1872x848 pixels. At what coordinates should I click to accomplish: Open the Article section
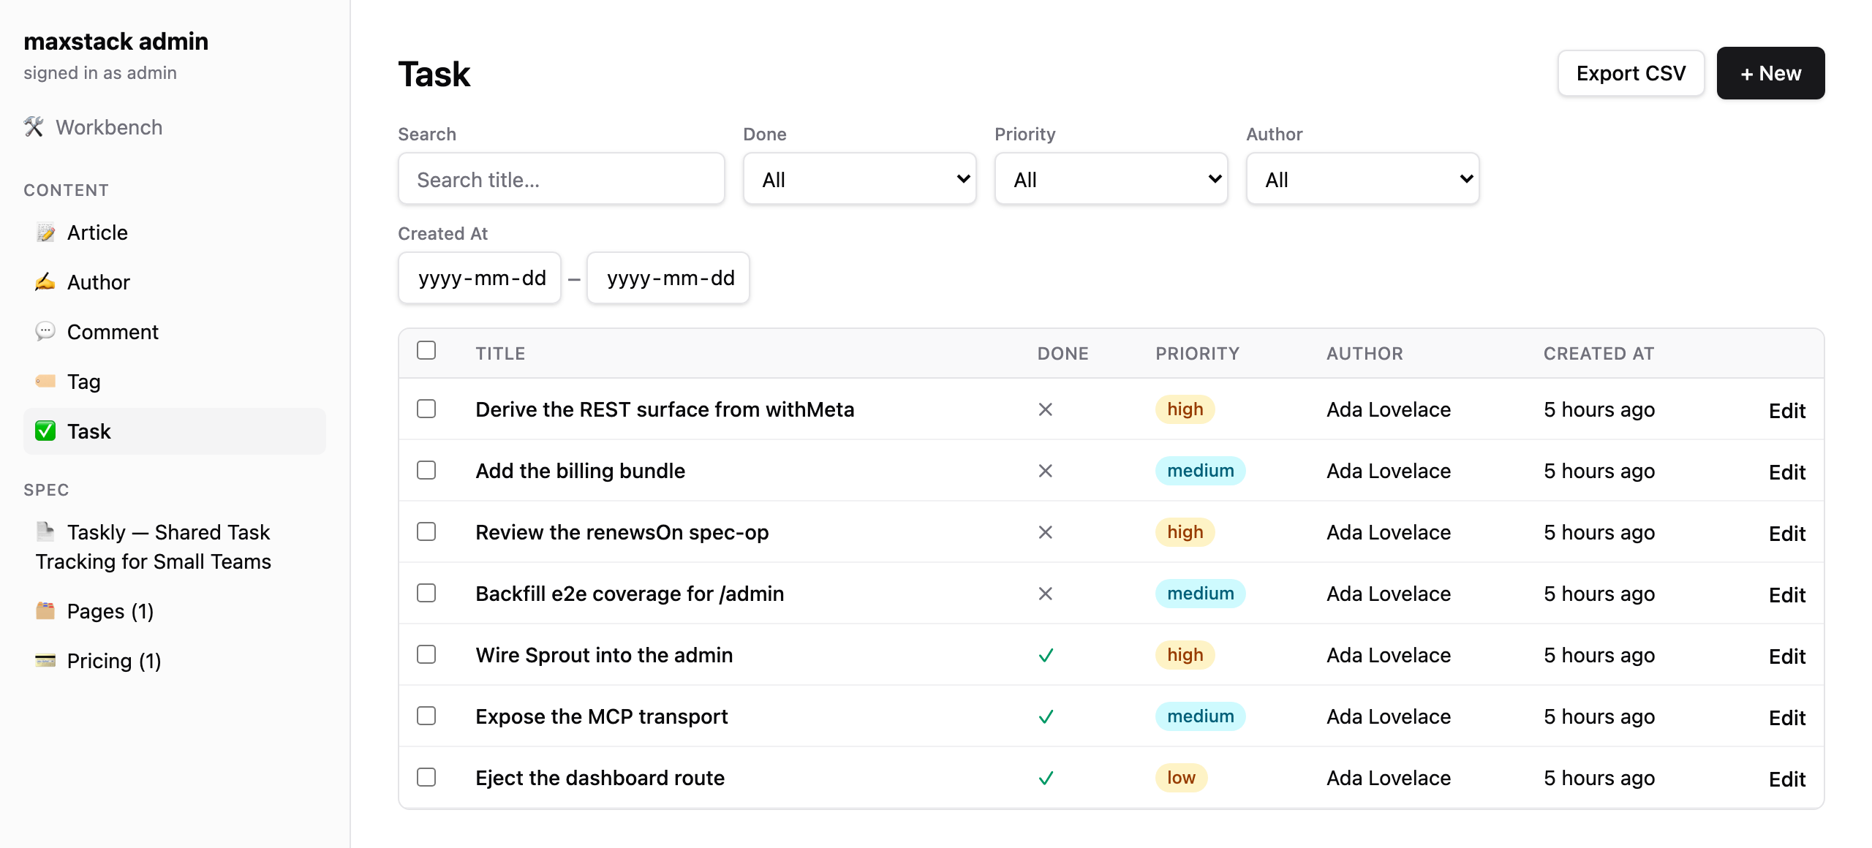[175, 232]
